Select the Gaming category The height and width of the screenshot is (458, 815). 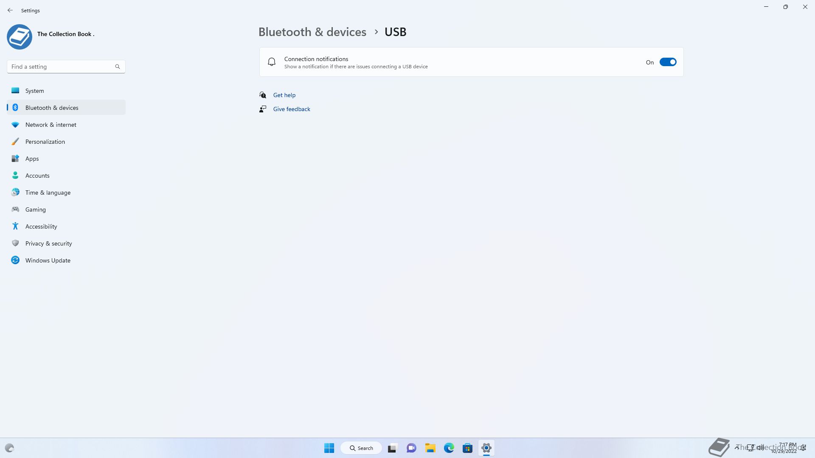[36, 209]
